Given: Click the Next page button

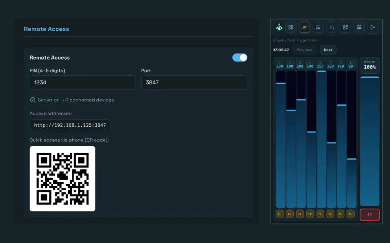Looking at the screenshot, I should pos(328,50).
